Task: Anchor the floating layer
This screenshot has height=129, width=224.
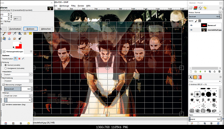Action: coord(215,72)
